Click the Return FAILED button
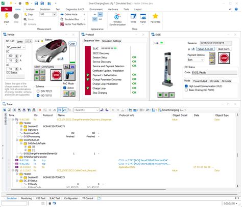This screenshot has height=207, width=242. click(x=205, y=49)
